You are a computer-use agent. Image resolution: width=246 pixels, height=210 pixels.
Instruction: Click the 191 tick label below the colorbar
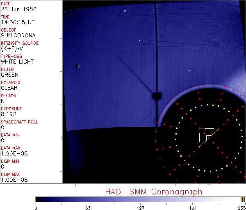tap(192, 208)
